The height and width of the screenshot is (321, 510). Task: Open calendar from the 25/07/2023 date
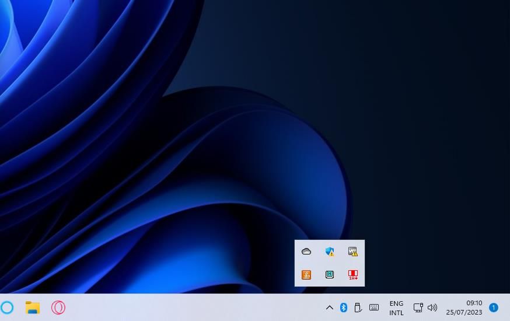point(464,312)
